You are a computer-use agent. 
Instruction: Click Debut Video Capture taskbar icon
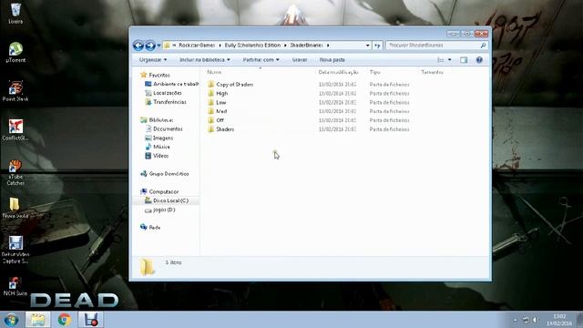(91, 320)
